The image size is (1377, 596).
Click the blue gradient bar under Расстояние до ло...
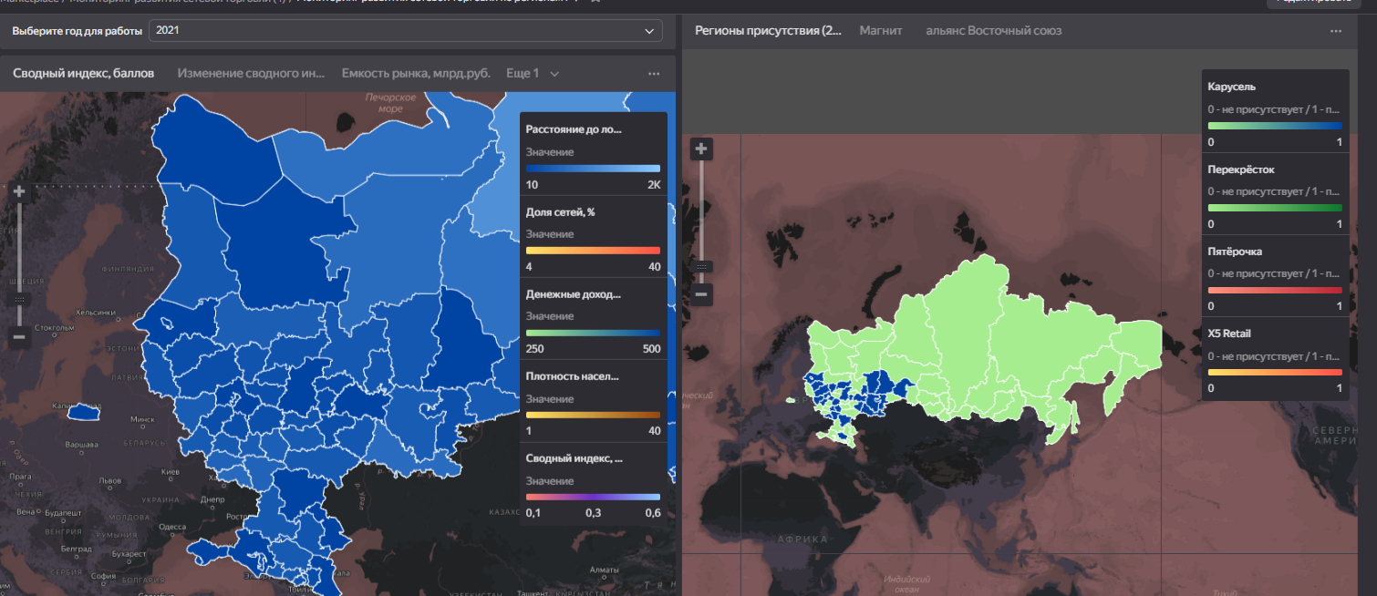coord(593,169)
